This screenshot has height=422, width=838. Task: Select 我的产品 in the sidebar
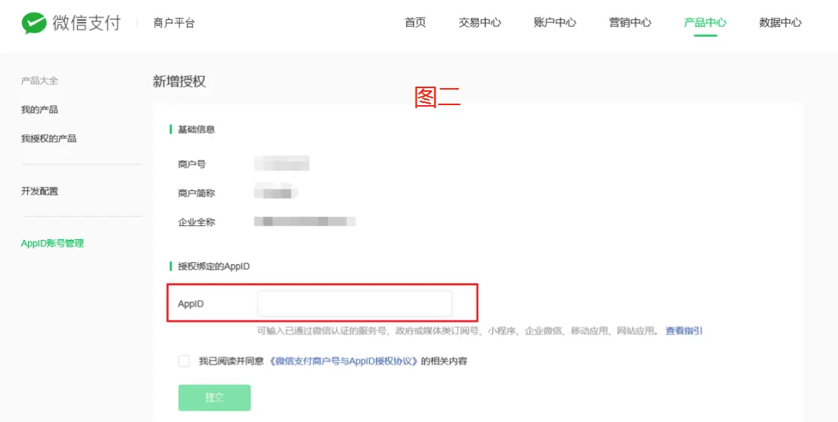pyautogui.click(x=39, y=110)
